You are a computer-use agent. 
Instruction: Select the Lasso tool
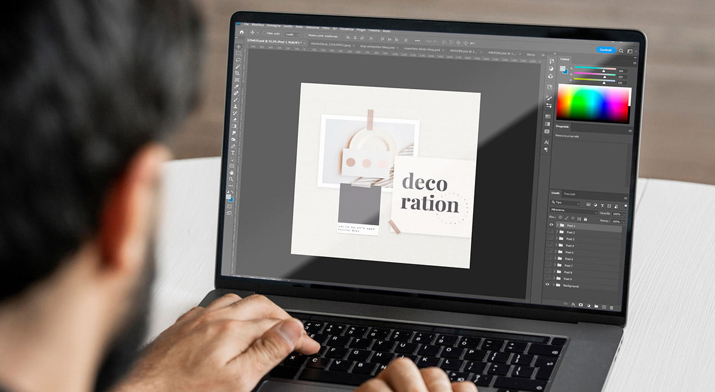tap(238, 60)
